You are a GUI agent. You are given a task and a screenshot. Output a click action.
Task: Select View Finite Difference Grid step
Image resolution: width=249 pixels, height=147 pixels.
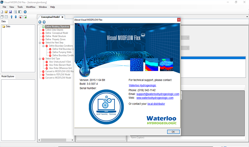(60, 68)
